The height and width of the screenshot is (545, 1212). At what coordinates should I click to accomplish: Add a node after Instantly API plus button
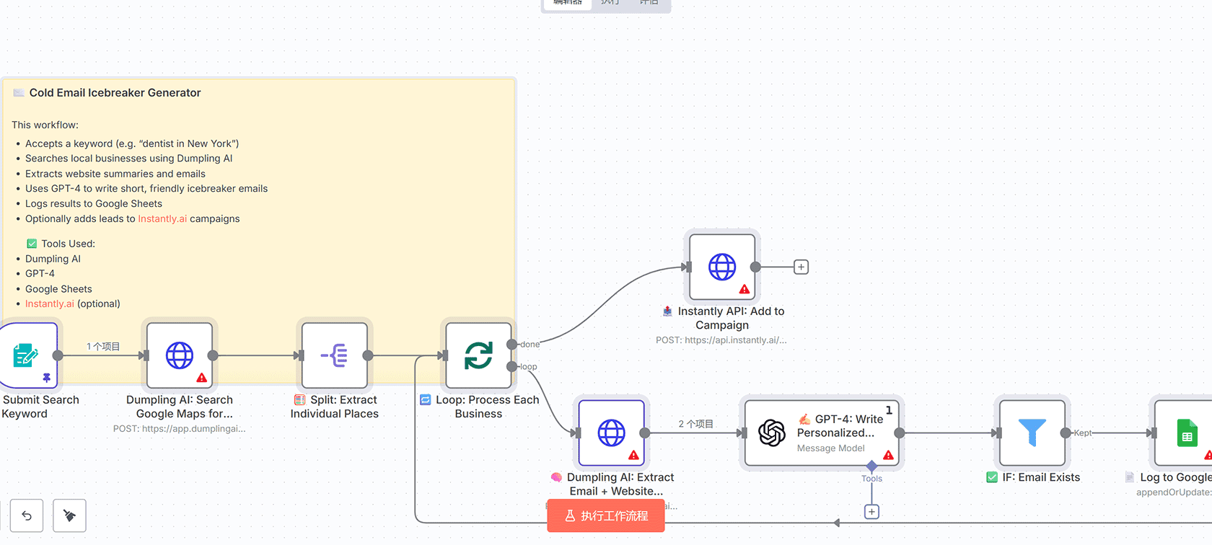tap(801, 267)
